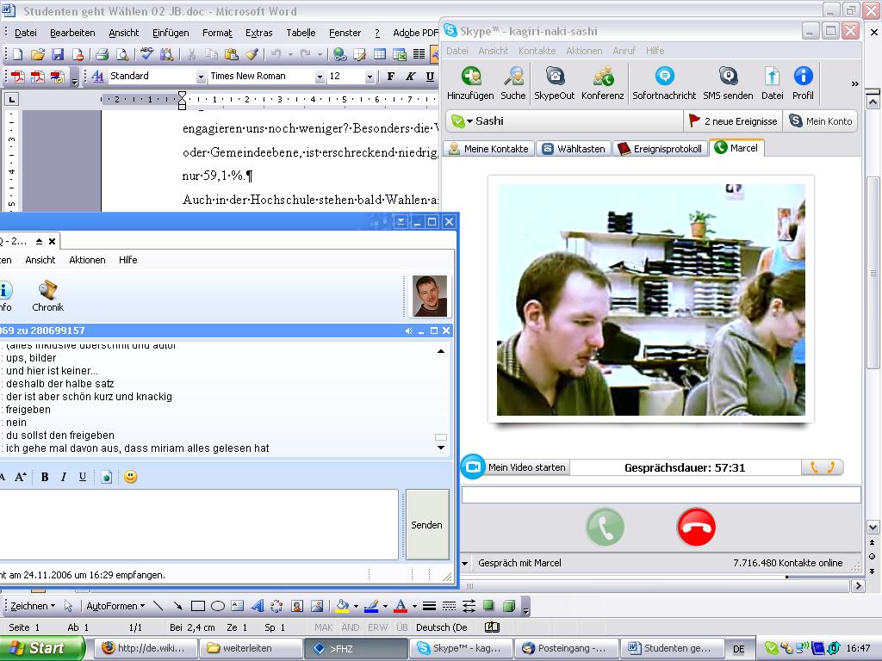Start a Konferenz call in Skype
The height and width of the screenshot is (661, 882).
click(x=602, y=83)
